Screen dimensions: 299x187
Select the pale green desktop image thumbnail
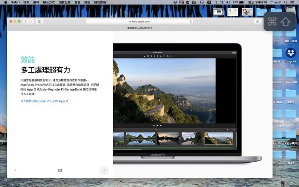click(x=232, y=12)
